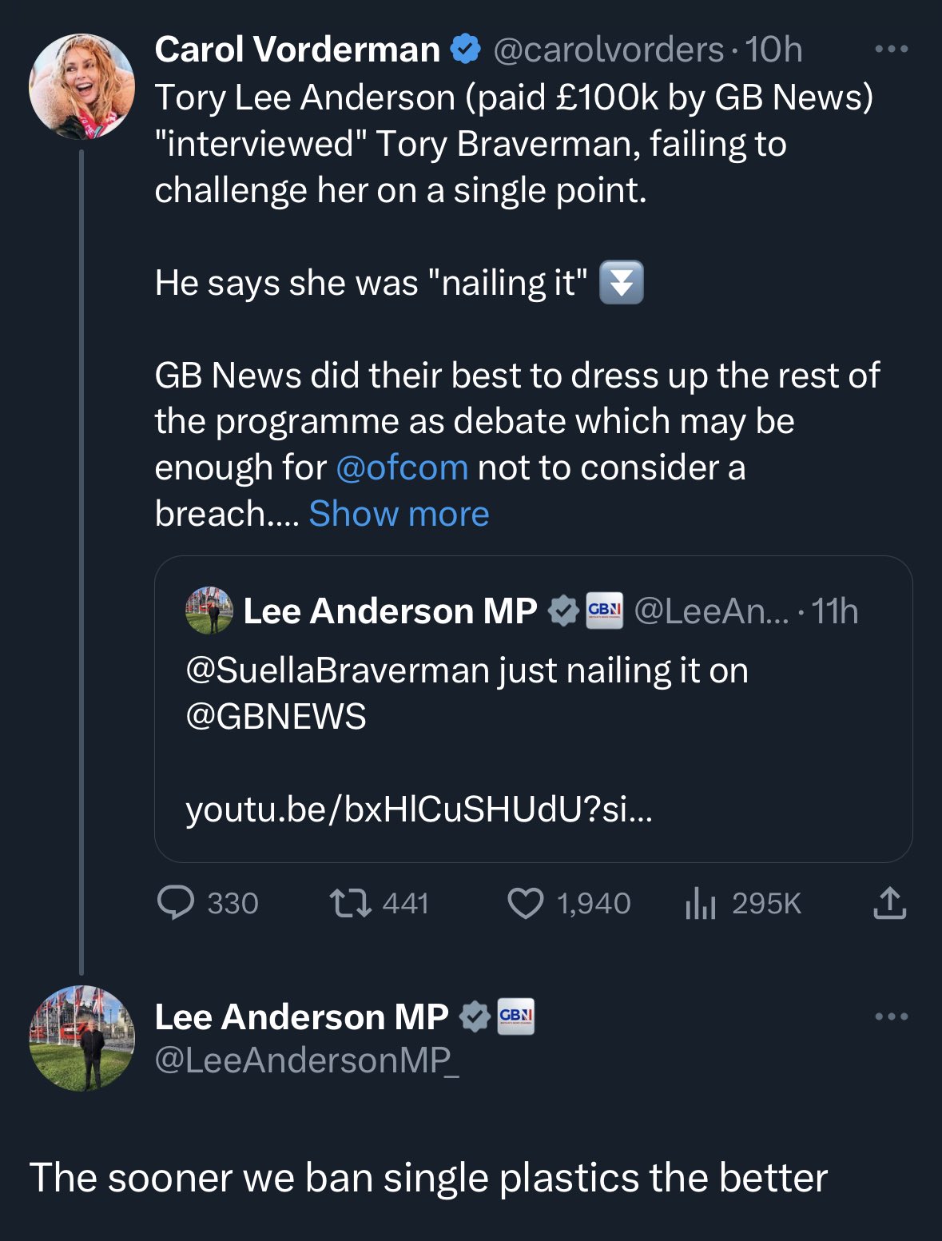Click the GBN badge beside the lower Lee Anderson MP name
Image resolution: width=942 pixels, height=1241 pixels.
coord(516,1016)
